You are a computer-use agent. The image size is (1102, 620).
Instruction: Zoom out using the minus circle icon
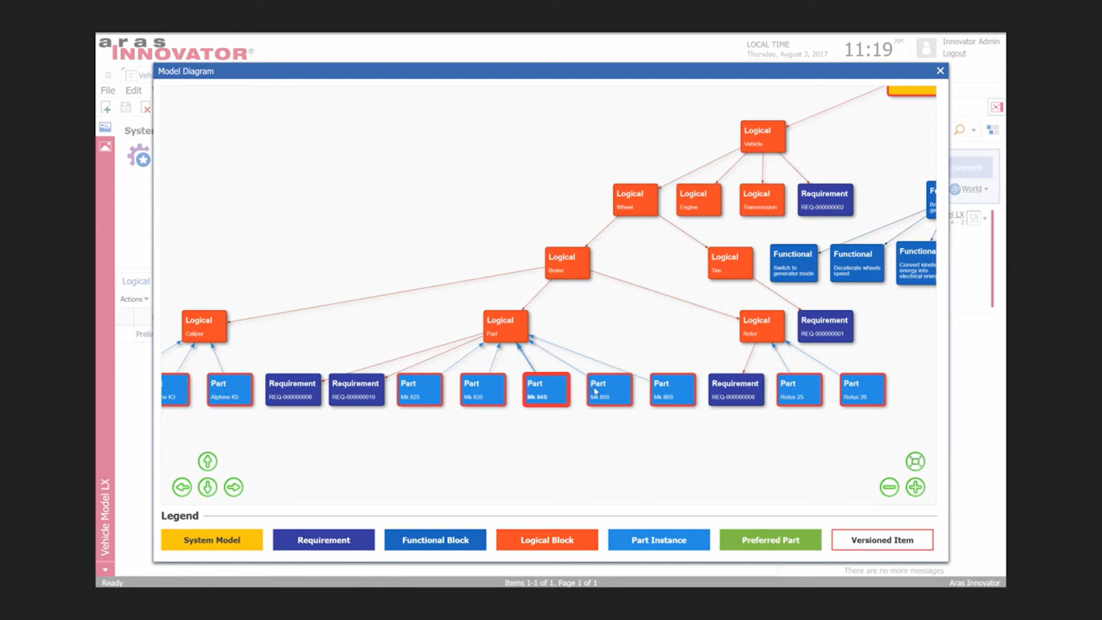[889, 487]
